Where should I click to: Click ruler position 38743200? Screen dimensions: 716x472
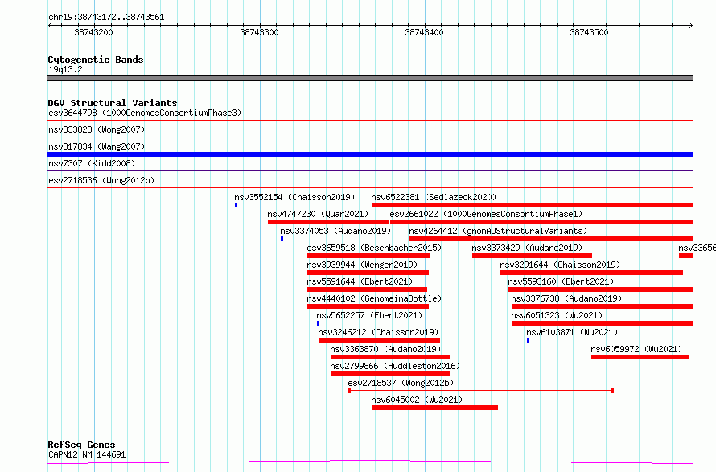click(93, 32)
